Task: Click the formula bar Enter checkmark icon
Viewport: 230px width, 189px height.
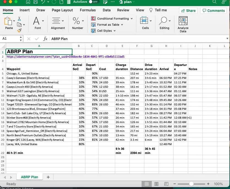Action: 37,39
